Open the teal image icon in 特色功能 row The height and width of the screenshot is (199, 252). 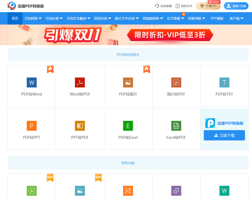click(x=80, y=191)
